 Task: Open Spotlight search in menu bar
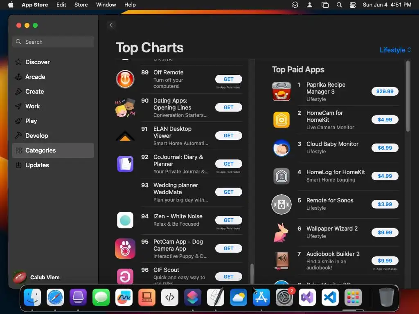(x=339, y=5)
